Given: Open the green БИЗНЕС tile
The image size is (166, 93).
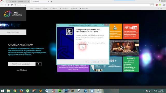Looking at the screenshot, I should (131, 64).
